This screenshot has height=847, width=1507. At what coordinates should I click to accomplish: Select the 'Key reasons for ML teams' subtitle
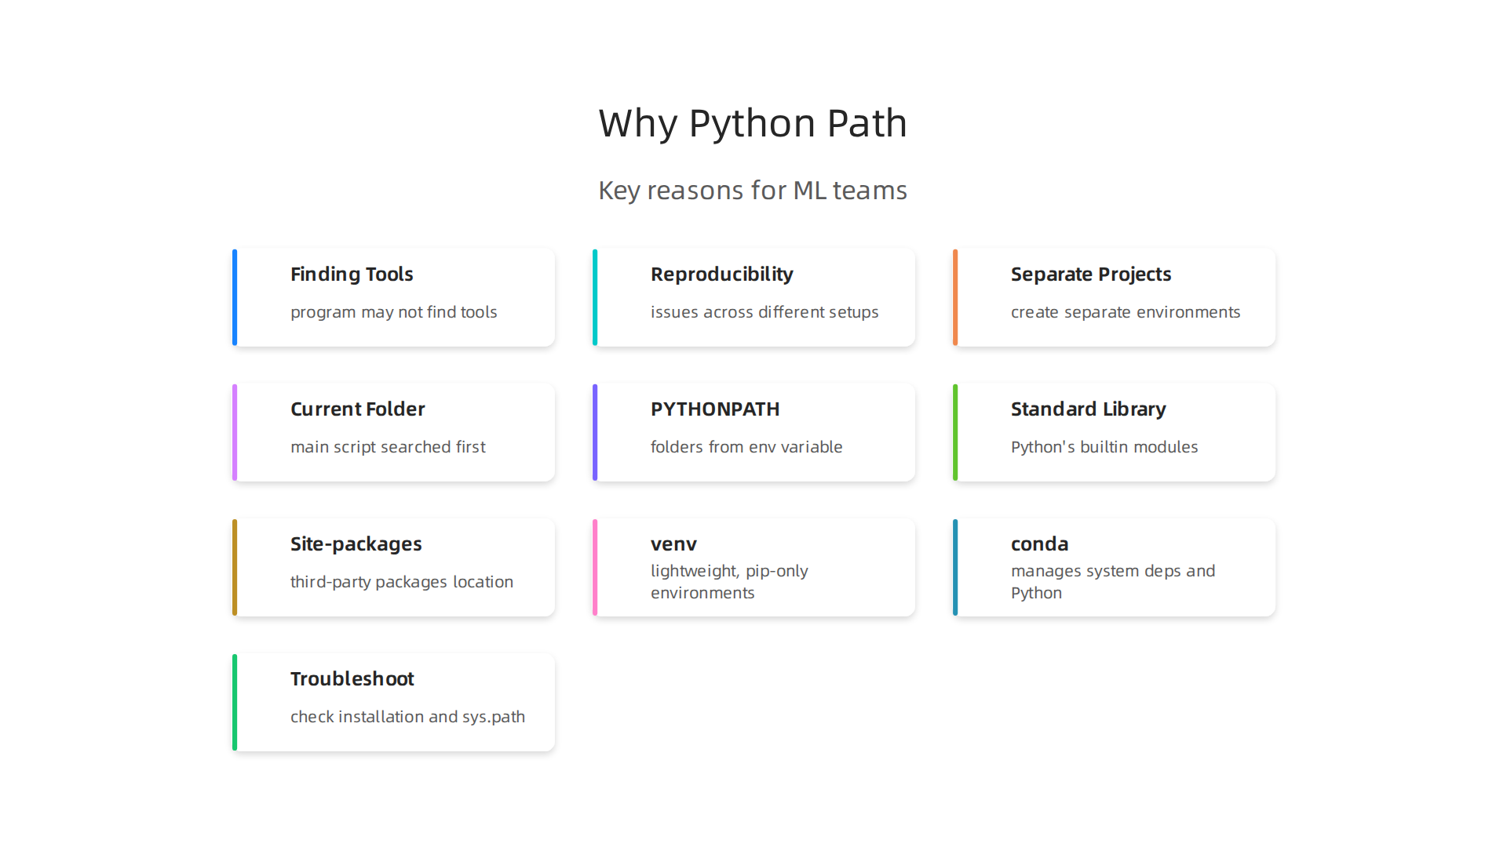pyautogui.click(x=753, y=191)
